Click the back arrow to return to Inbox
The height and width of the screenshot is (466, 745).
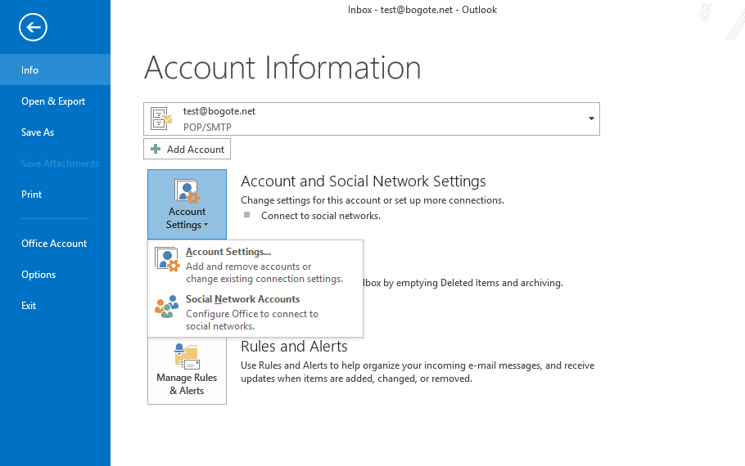click(33, 28)
